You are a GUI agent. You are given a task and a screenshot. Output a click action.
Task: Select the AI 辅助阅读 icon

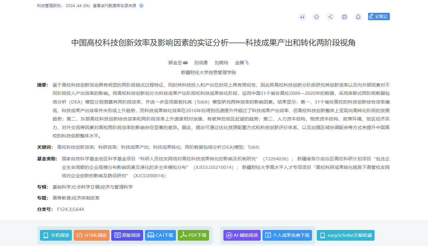[x=228, y=235]
